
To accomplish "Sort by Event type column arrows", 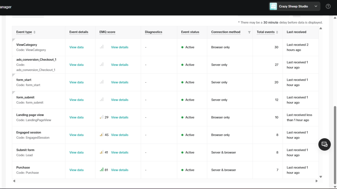I will coord(35,32).
